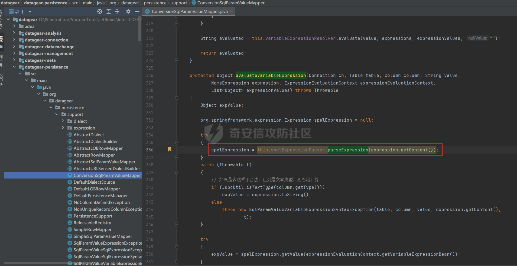Collapse the datagear root project node
The image size is (517, 266).
pyautogui.click(x=8, y=20)
